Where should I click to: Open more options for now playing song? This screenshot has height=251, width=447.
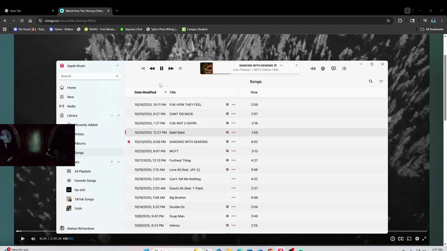(281, 65)
